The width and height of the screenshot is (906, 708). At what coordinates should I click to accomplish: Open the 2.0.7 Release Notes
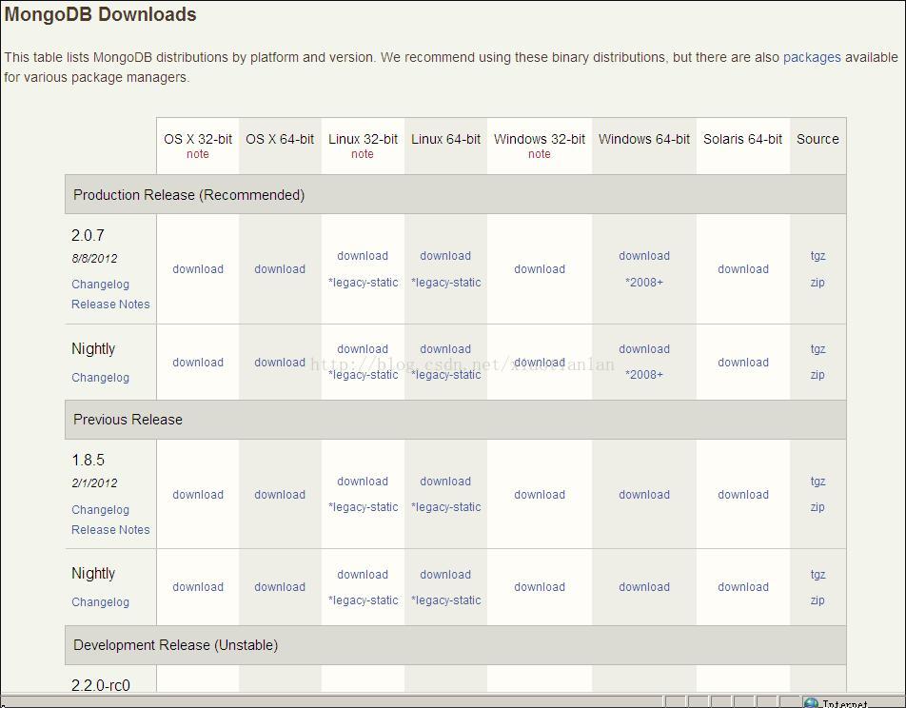click(x=110, y=304)
